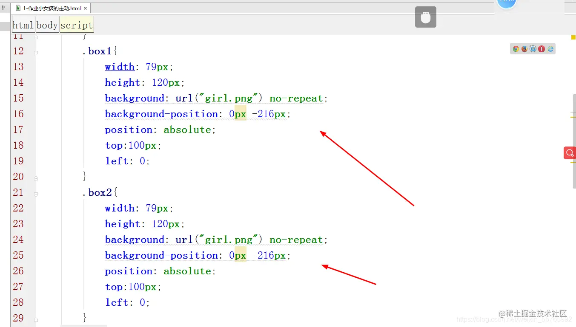Click 'left: 0' on line 19

127,161
